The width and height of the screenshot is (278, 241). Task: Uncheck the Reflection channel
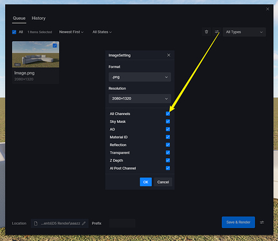click(168, 145)
